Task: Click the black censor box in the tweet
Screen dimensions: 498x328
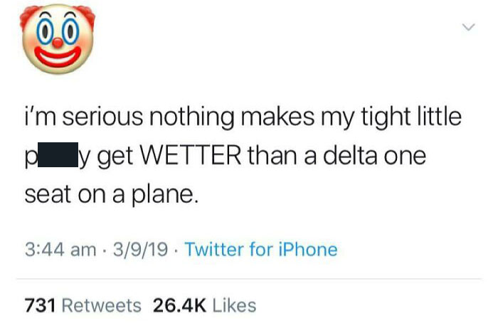Action: point(60,155)
